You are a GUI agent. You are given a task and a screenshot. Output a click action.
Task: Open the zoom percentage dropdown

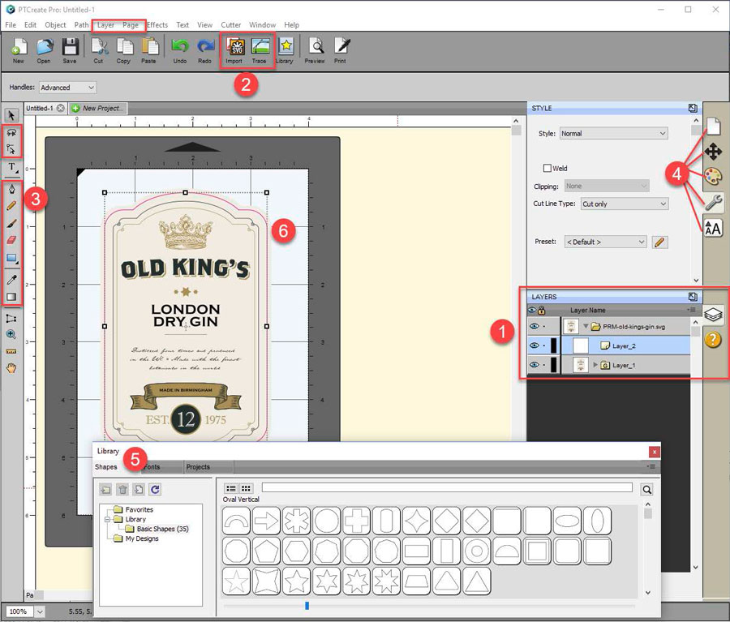pyautogui.click(x=40, y=611)
